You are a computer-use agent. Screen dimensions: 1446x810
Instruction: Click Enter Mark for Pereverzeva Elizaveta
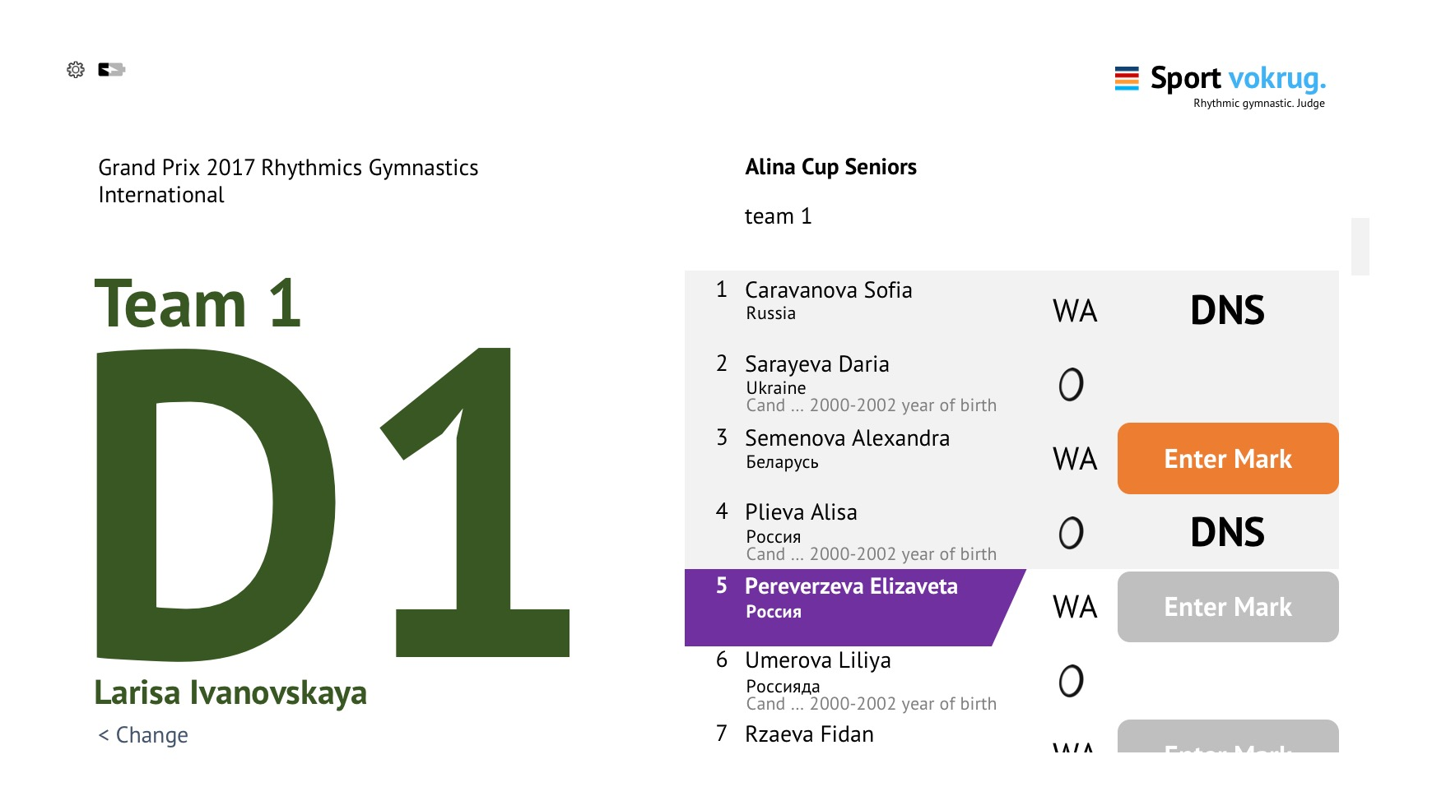coord(1228,607)
